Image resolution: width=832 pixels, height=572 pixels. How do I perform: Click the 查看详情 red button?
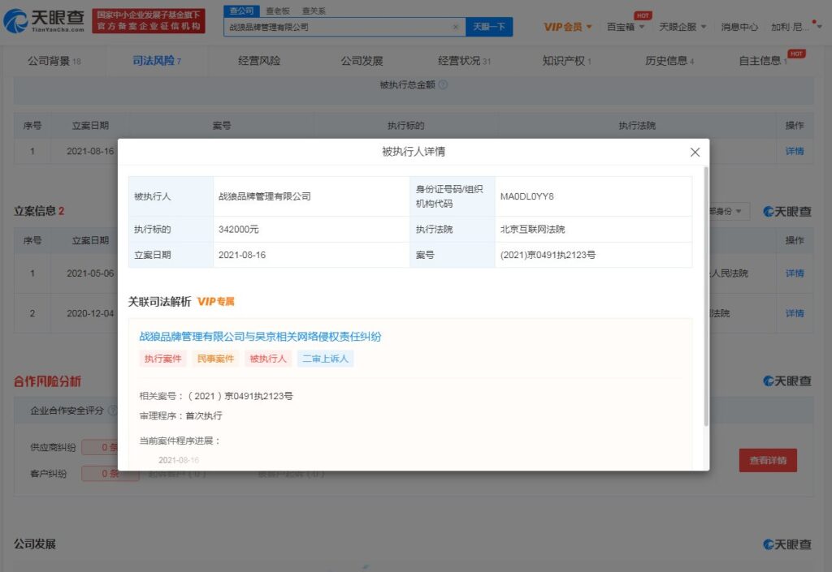pyautogui.click(x=768, y=460)
